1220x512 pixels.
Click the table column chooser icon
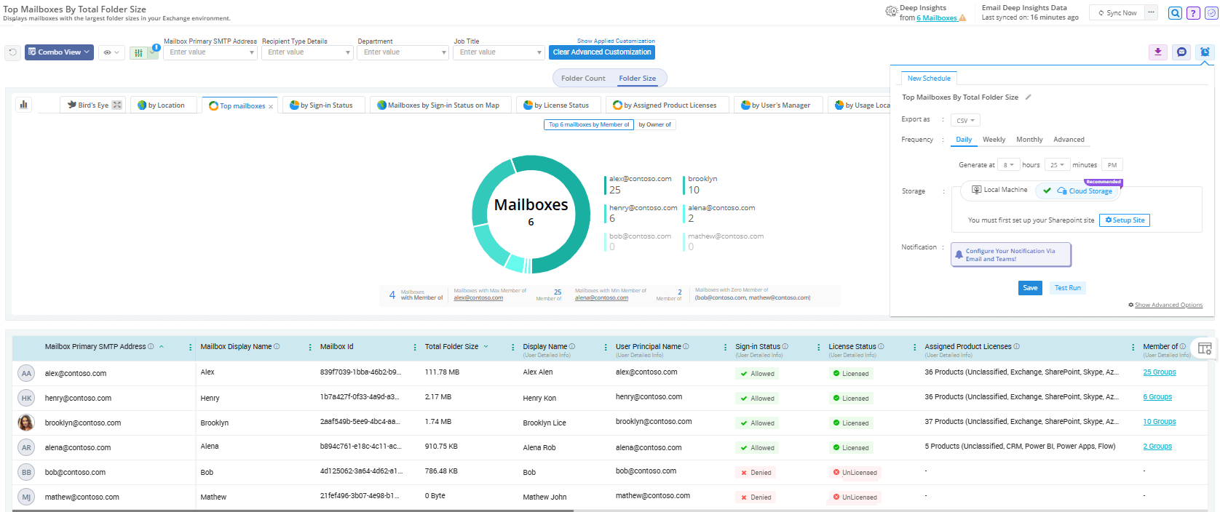[1205, 348]
